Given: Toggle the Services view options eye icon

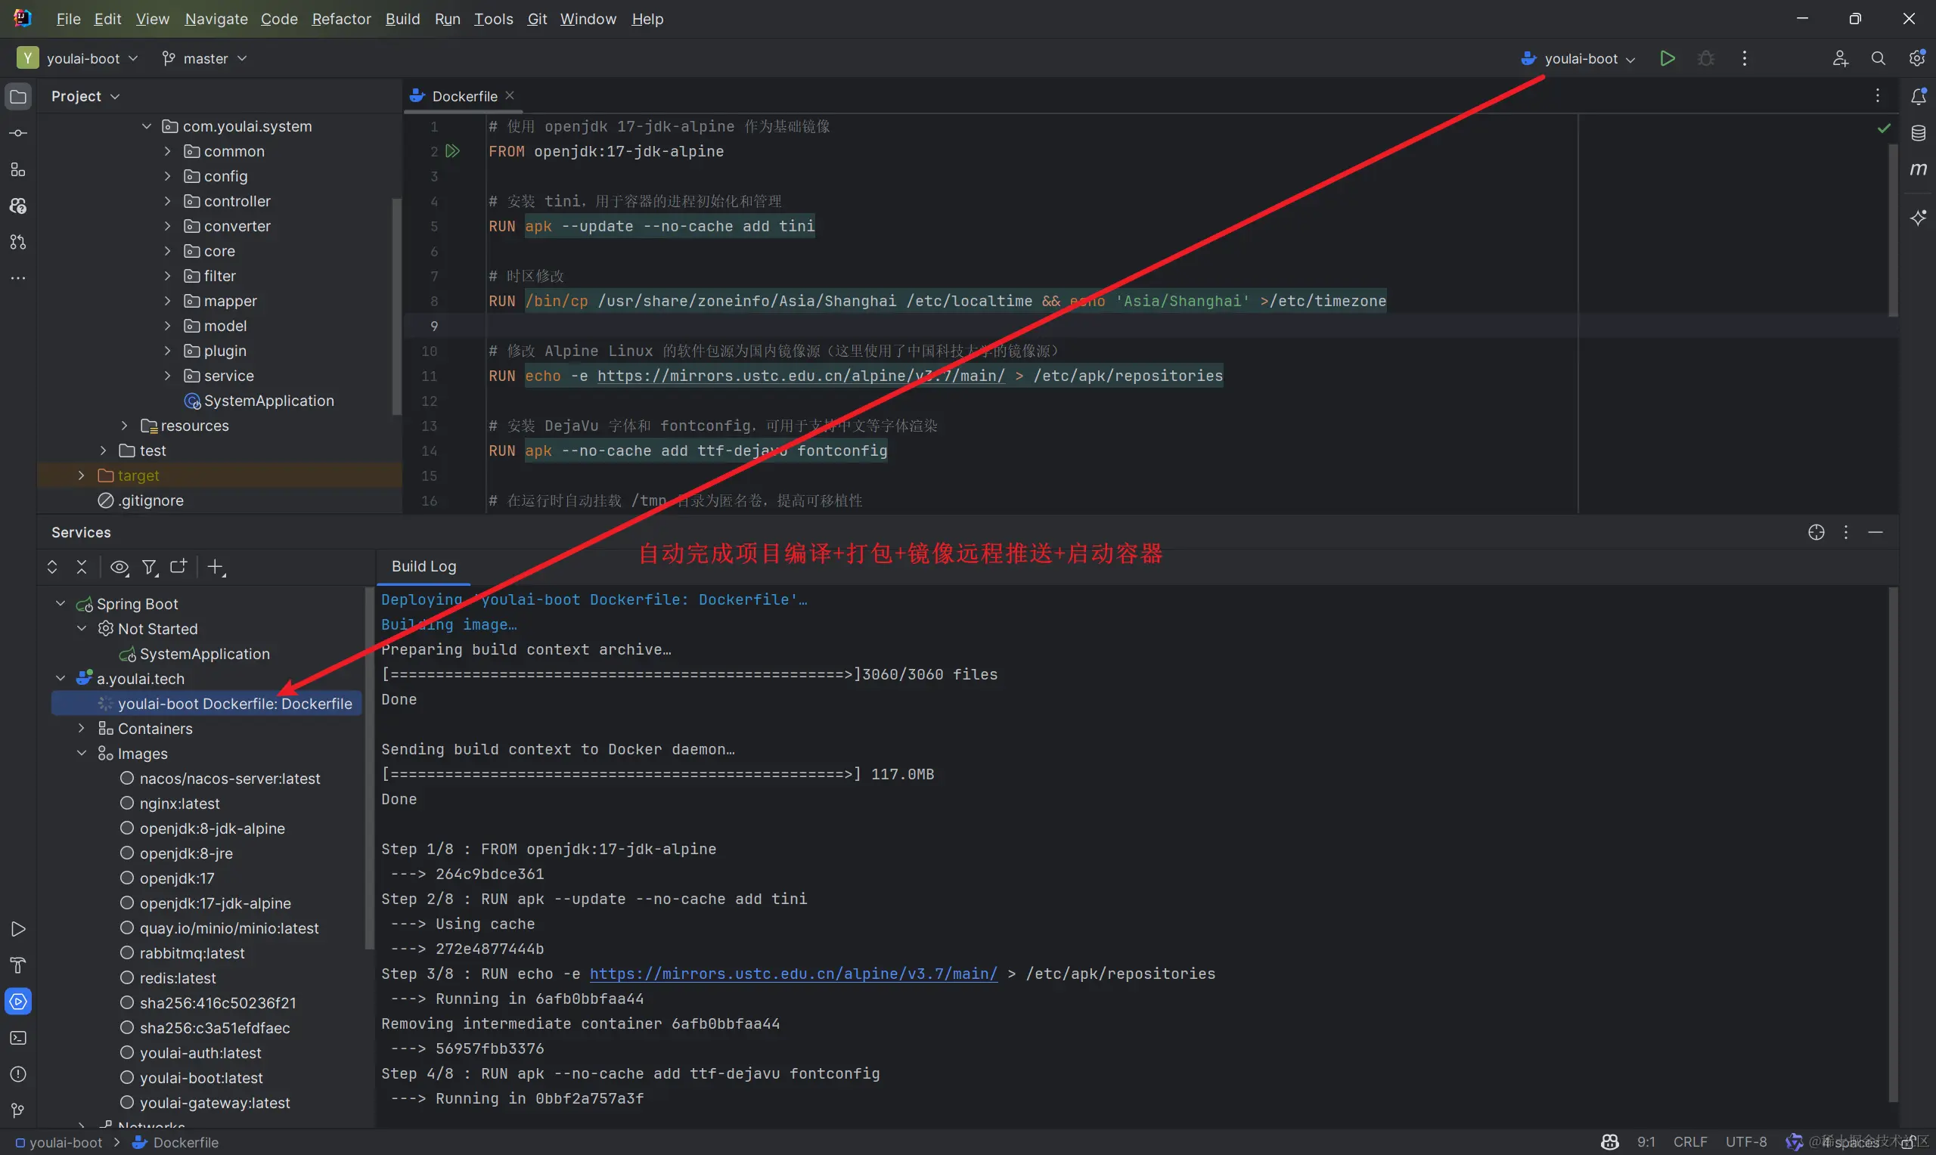Looking at the screenshot, I should (119, 567).
